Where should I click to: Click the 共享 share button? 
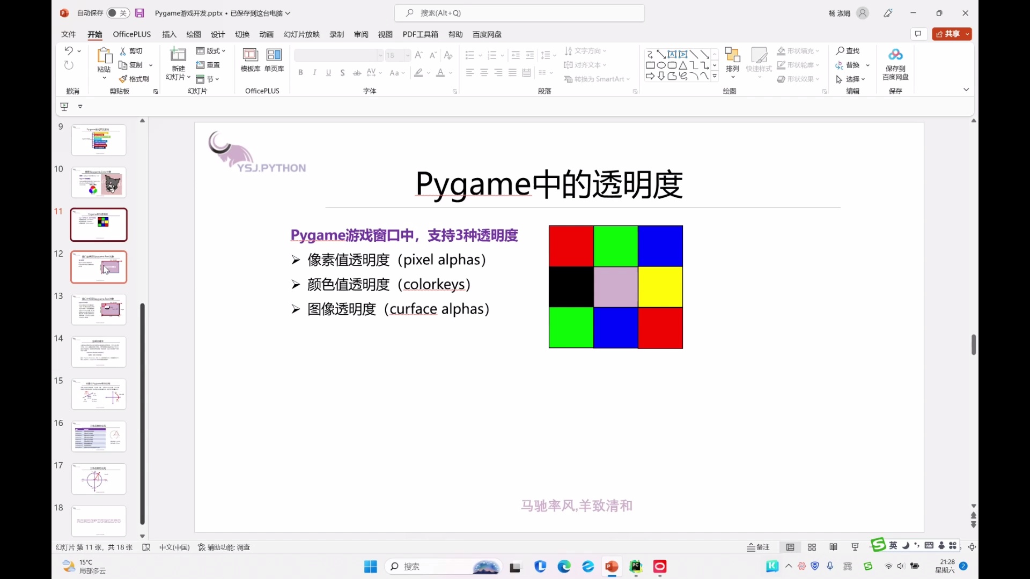pyautogui.click(x=951, y=33)
